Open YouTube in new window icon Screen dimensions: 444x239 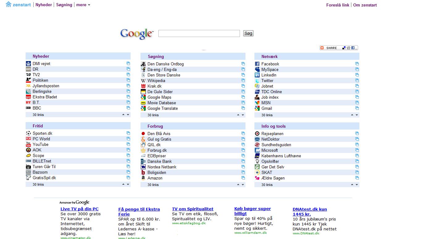point(128,144)
